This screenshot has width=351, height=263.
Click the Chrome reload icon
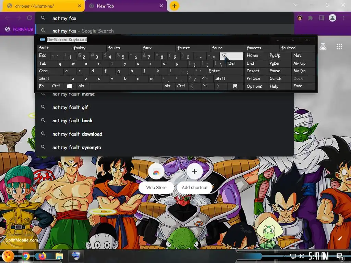[x=29, y=18]
